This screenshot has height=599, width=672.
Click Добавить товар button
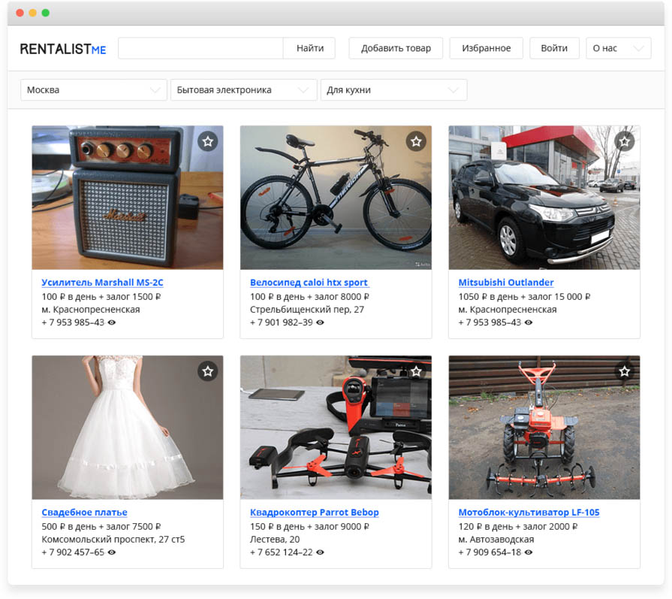(x=396, y=48)
